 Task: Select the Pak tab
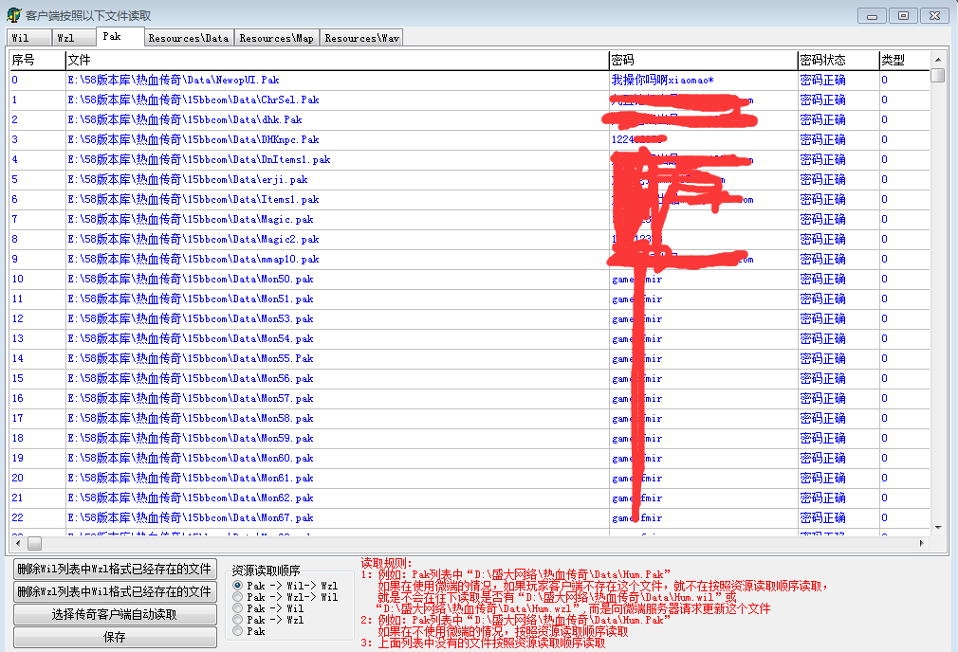[120, 37]
